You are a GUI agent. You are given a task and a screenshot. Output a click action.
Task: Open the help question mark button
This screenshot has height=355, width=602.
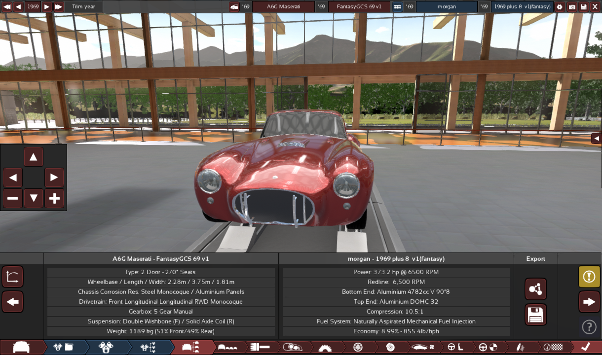click(x=589, y=326)
